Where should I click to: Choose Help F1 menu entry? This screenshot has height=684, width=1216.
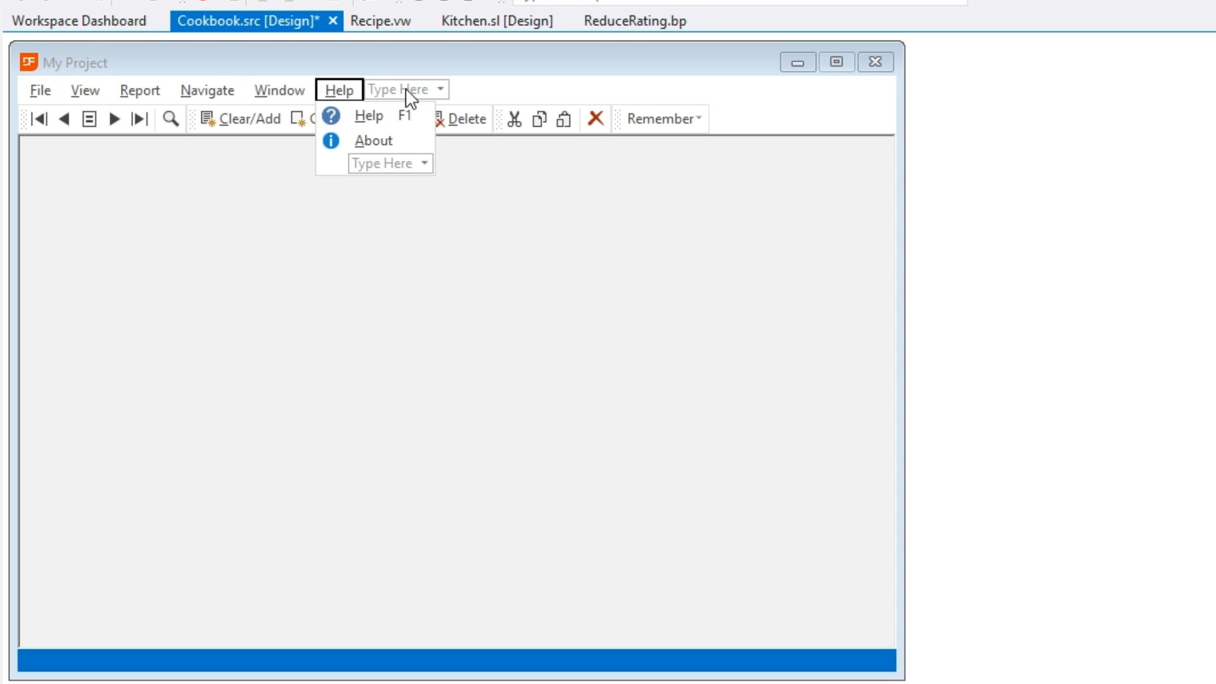pos(369,116)
